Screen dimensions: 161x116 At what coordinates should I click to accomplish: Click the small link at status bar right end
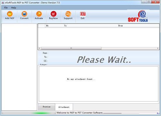pos(158,113)
